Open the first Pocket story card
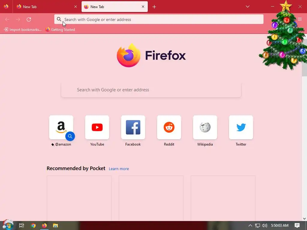Viewport: 307px width, 230px height. 79,198
